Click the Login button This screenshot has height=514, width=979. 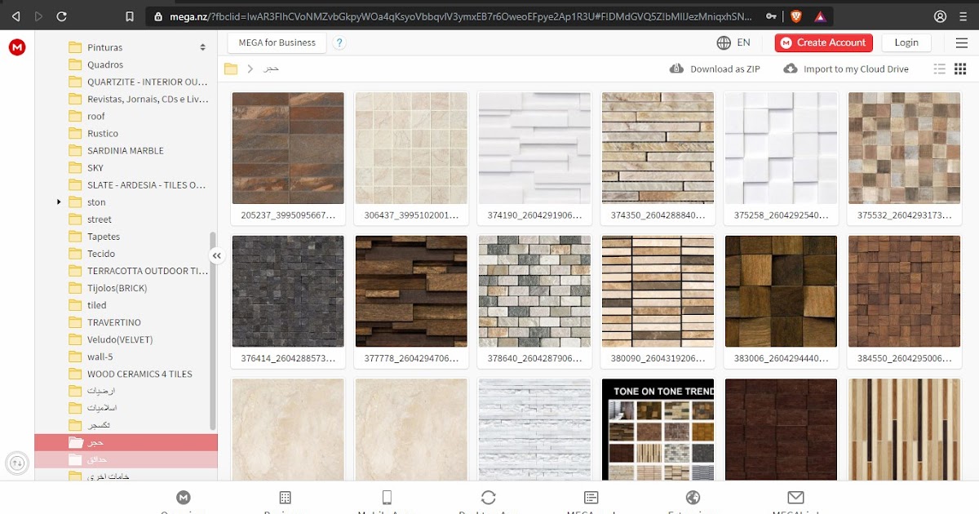[906, 42]
